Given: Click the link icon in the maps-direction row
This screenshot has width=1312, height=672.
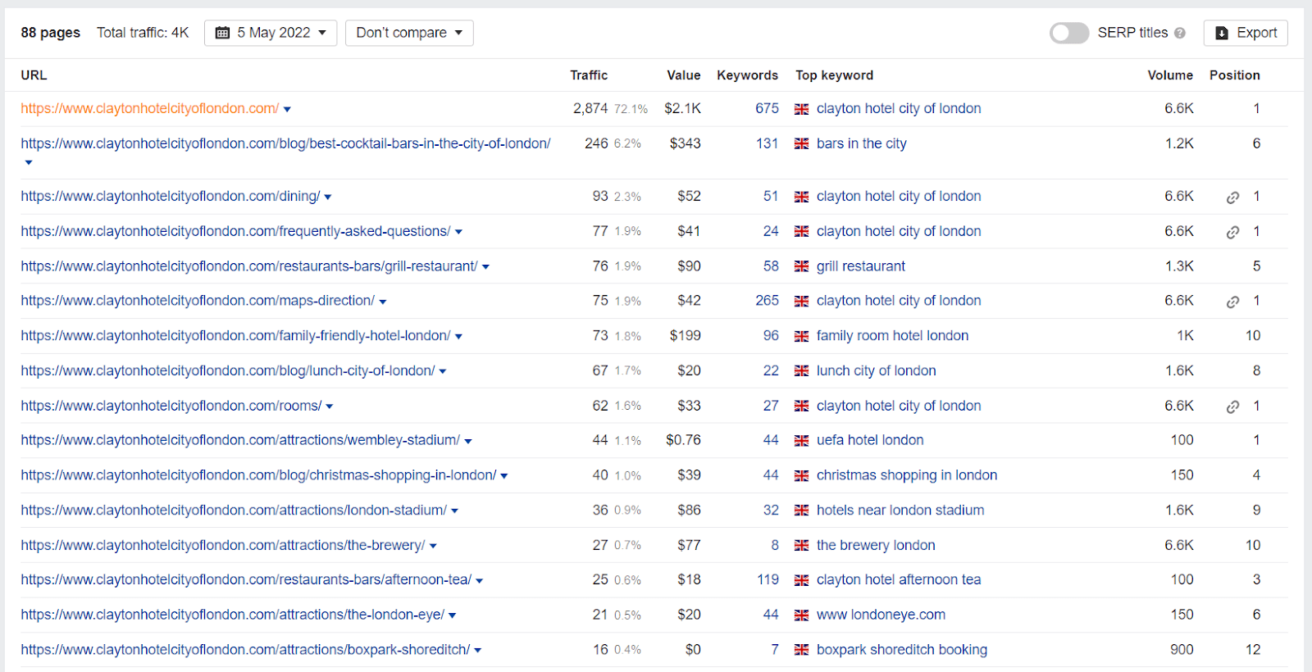Looking at the screenshot, I should point(1232,302).
